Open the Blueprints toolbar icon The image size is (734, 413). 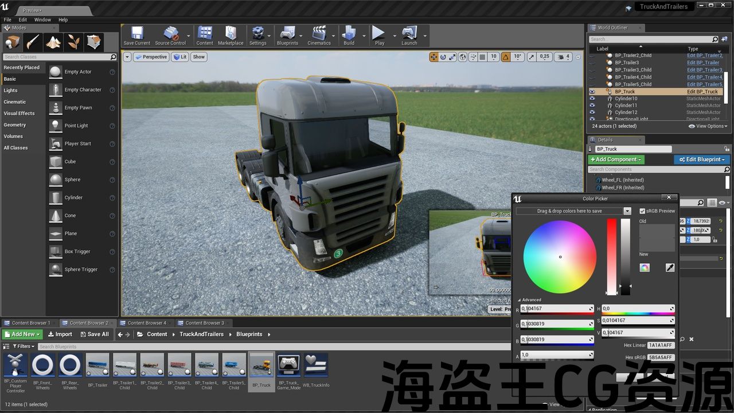[x=287, y=36]
